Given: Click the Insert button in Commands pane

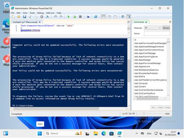Looking at the screenshot, I should tap(160, 107).
